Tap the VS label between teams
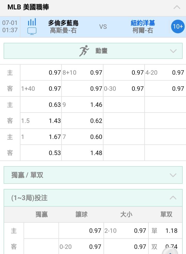Viewport: 186px width, 254px height. coord(103,26)
